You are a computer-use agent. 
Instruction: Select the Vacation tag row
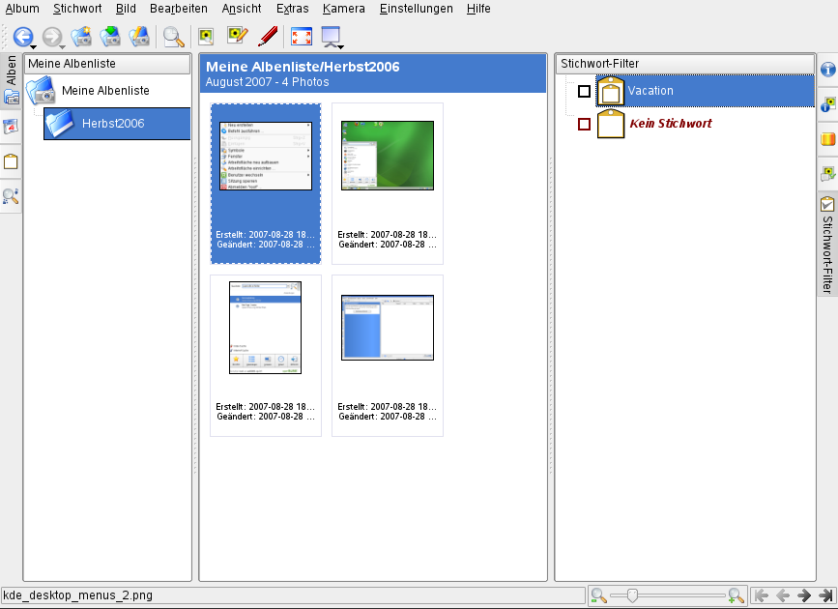[x=705, y=91]
